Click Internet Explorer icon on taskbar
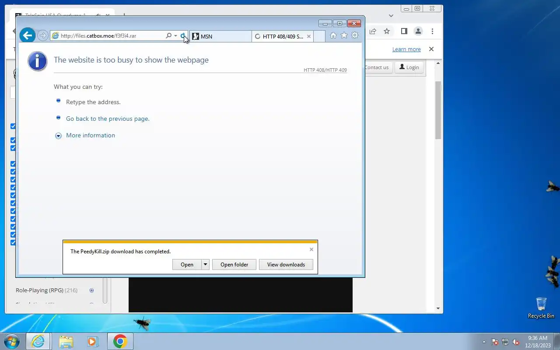This screenshot has height=350, width=560. click(x=38, y=341)
